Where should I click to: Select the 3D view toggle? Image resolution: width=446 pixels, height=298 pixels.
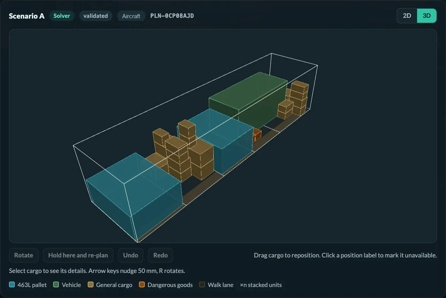(426, 16)
